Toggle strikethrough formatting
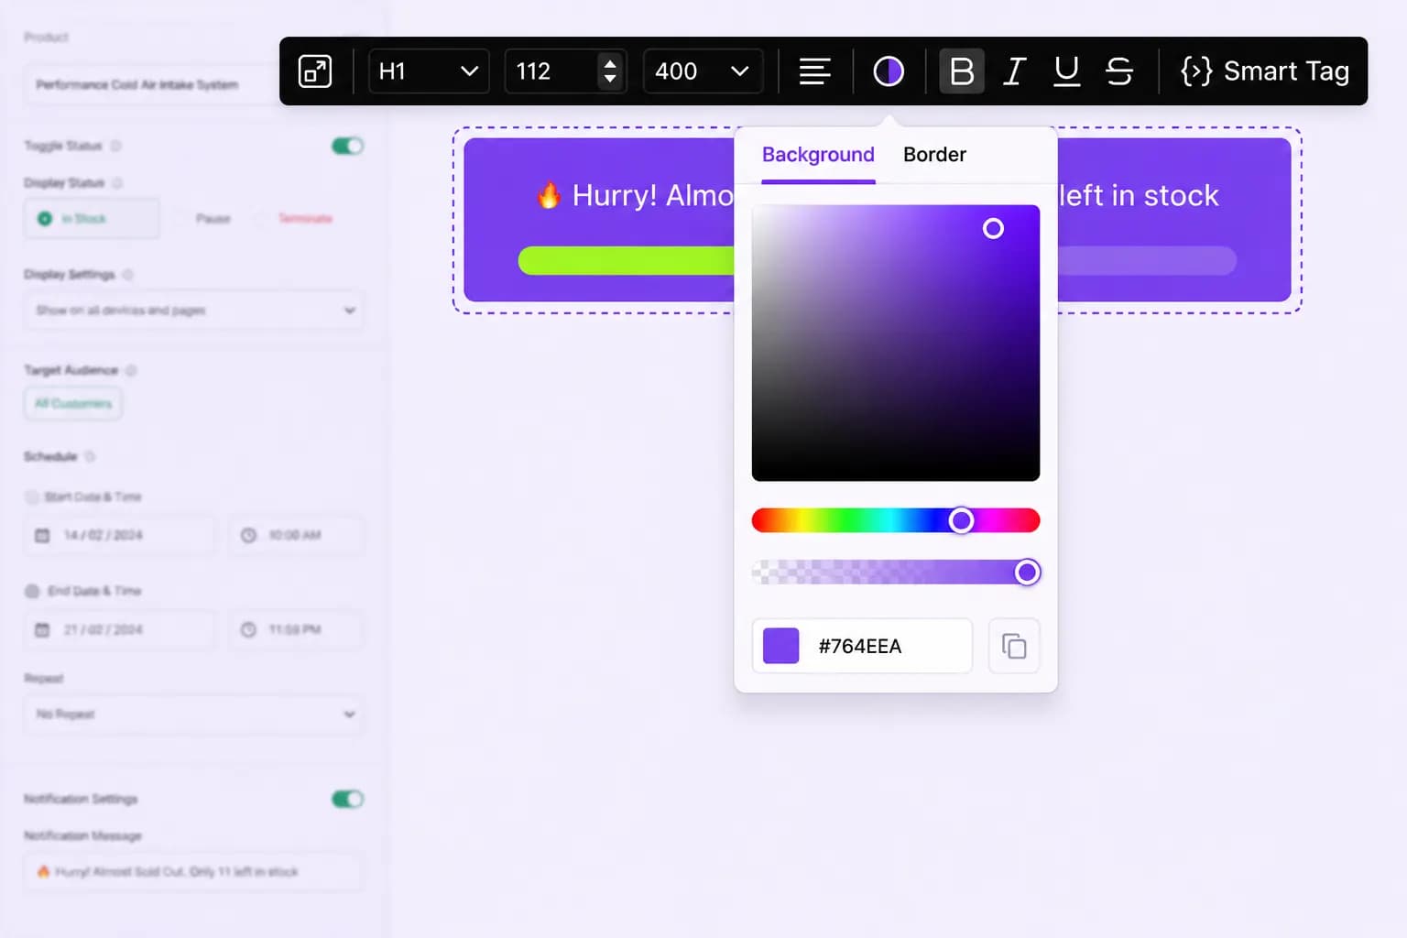Screen dimensions: 1407x938 click(1119, 71)
